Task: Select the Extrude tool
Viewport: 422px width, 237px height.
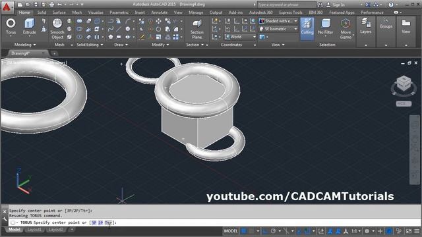Action: [x=29, y=26]
